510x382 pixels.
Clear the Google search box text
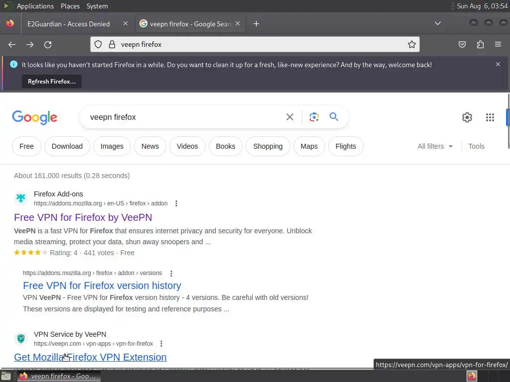tap(290, 117)
